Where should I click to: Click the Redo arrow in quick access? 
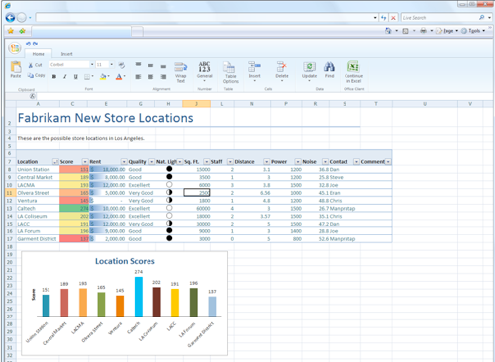tap(35, 44)
